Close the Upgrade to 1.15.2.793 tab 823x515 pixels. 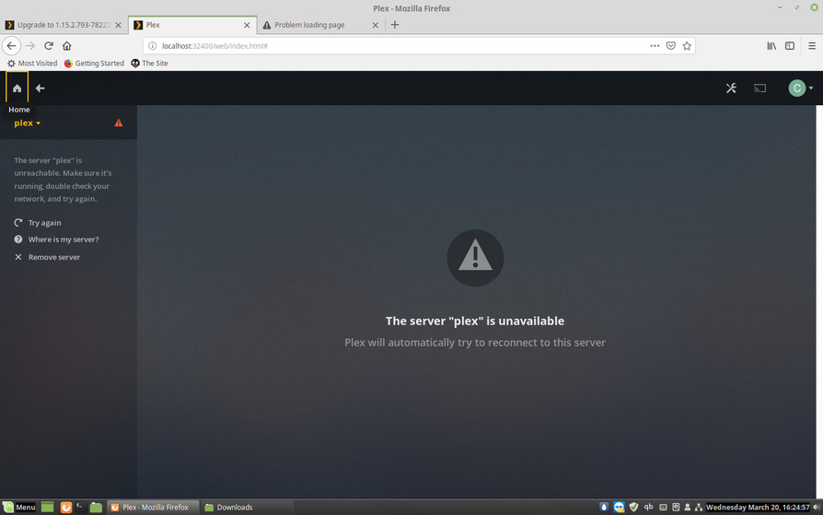click(118, 25)
